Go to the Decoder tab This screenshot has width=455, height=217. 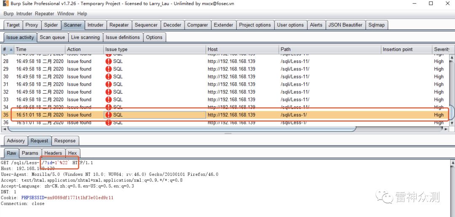tap(172, 25)
